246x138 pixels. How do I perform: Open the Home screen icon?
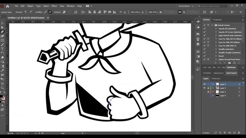tap(7, 6)
